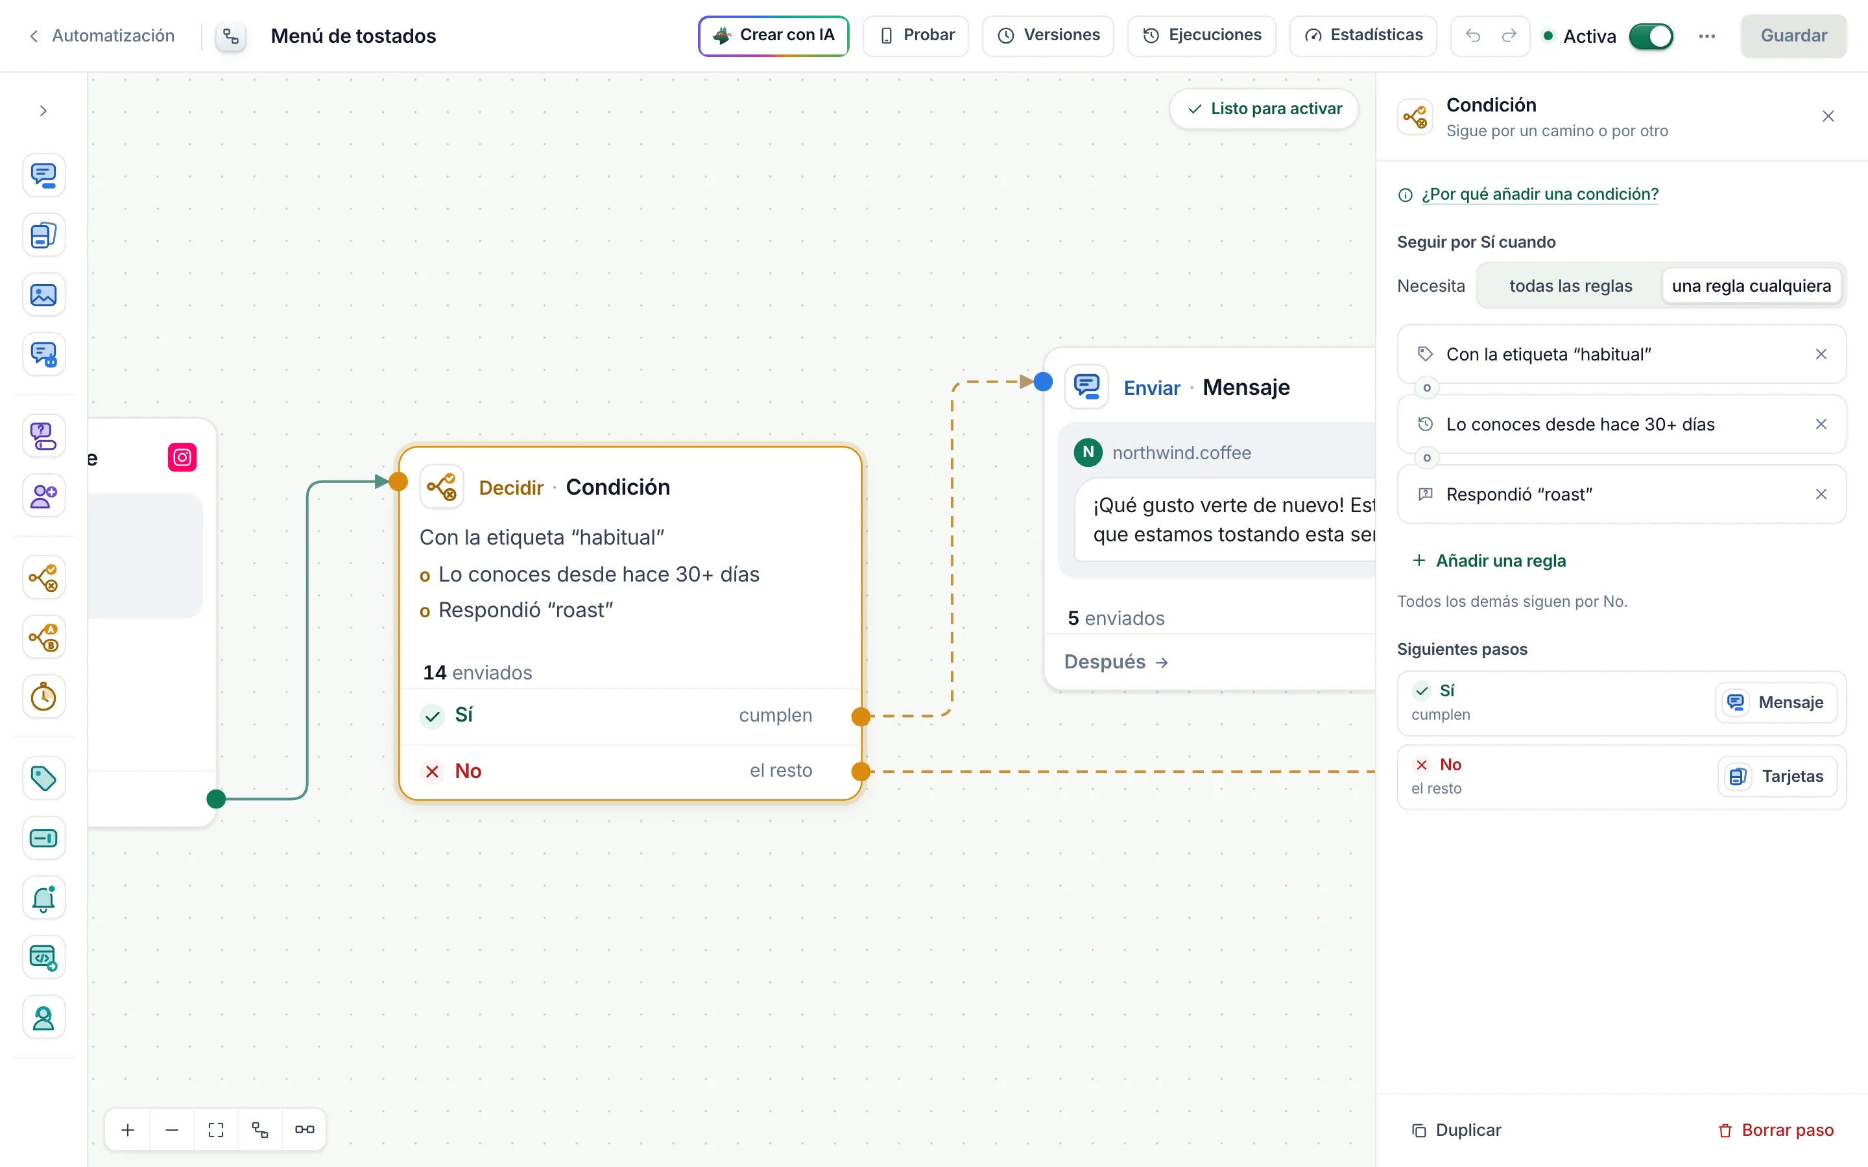Click the undo arrow in toolbar

tap(1472, 36)
